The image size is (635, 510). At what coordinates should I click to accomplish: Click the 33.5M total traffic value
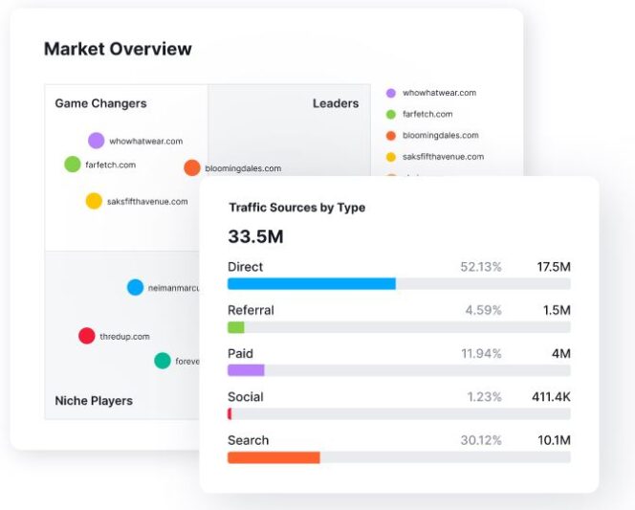[255, 236]
